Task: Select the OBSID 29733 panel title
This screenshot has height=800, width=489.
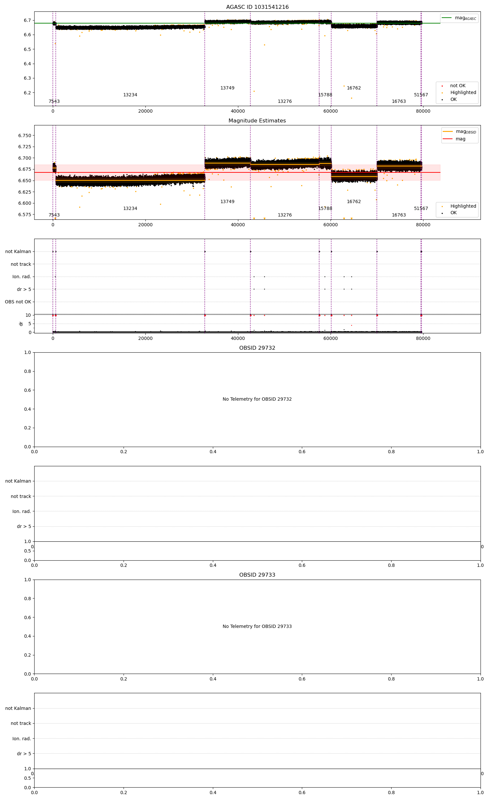Action: pos(257,575)
